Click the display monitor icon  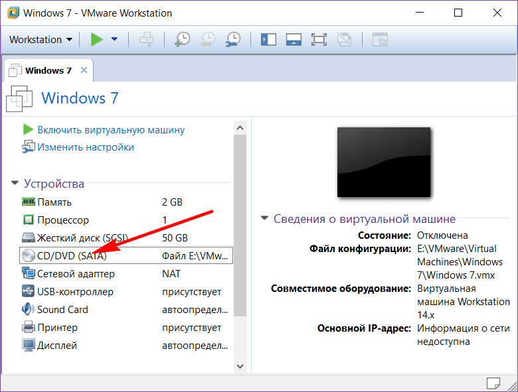(29, 345)
